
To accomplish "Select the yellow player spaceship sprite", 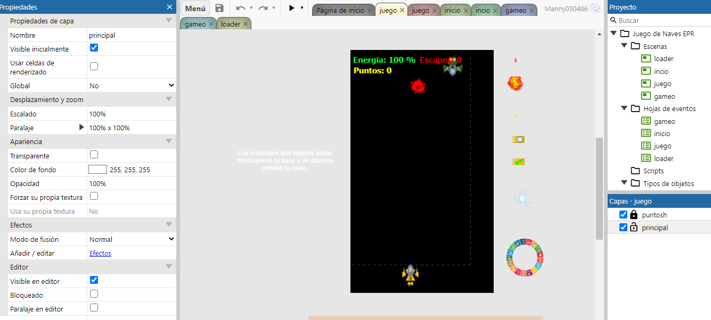I will tap(410, 275).
